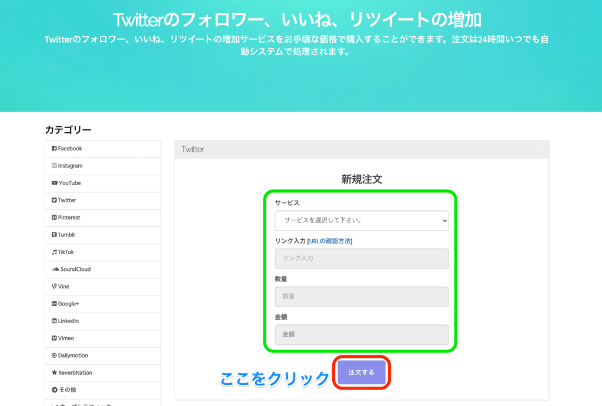602x406 pixels.
Task: Click the 新規注文 heading
Action: tap(362, 179)
